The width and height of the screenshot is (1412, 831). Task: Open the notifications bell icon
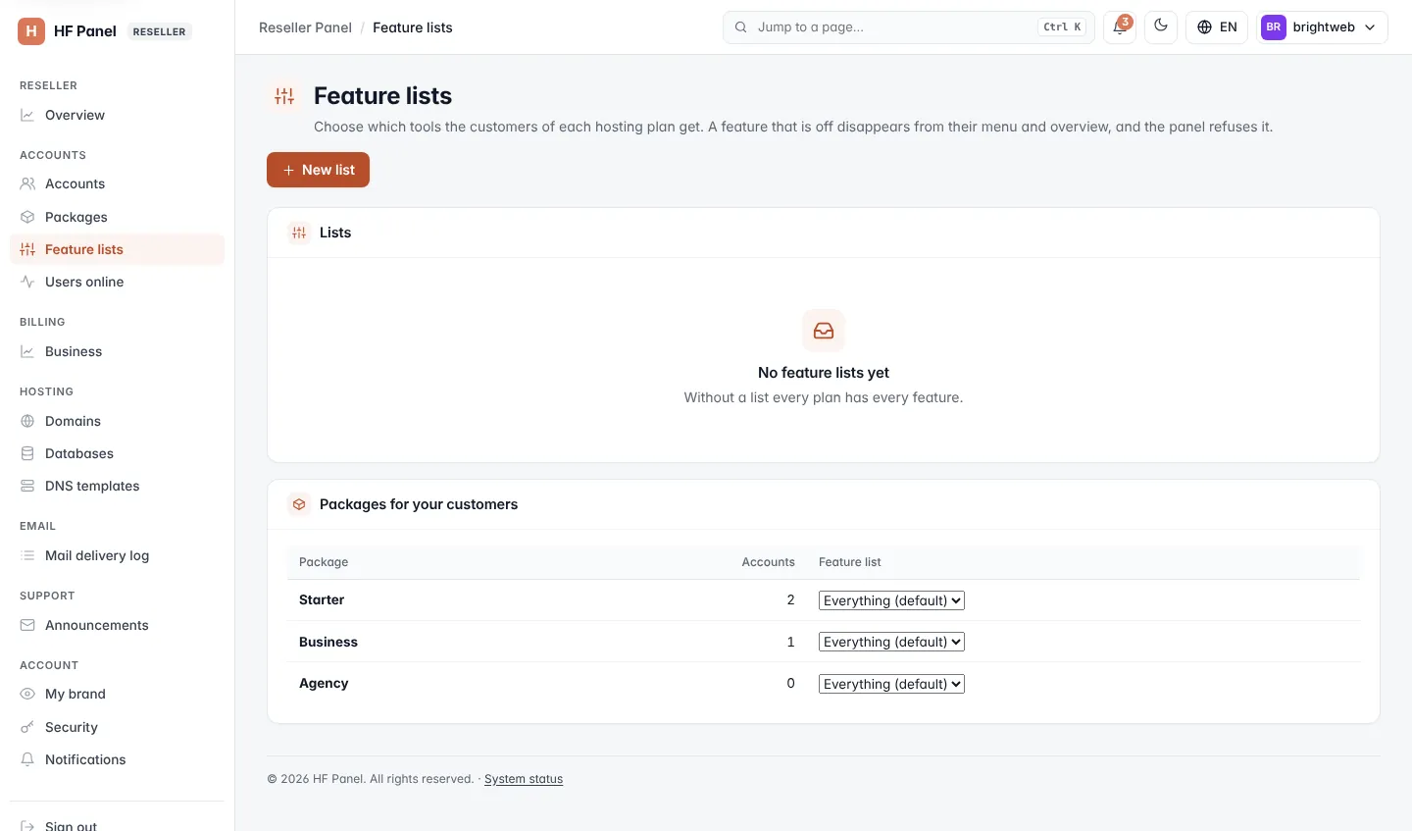point(1120,27)
